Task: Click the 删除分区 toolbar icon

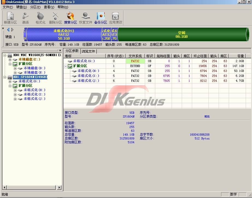Action: (55, 18)
